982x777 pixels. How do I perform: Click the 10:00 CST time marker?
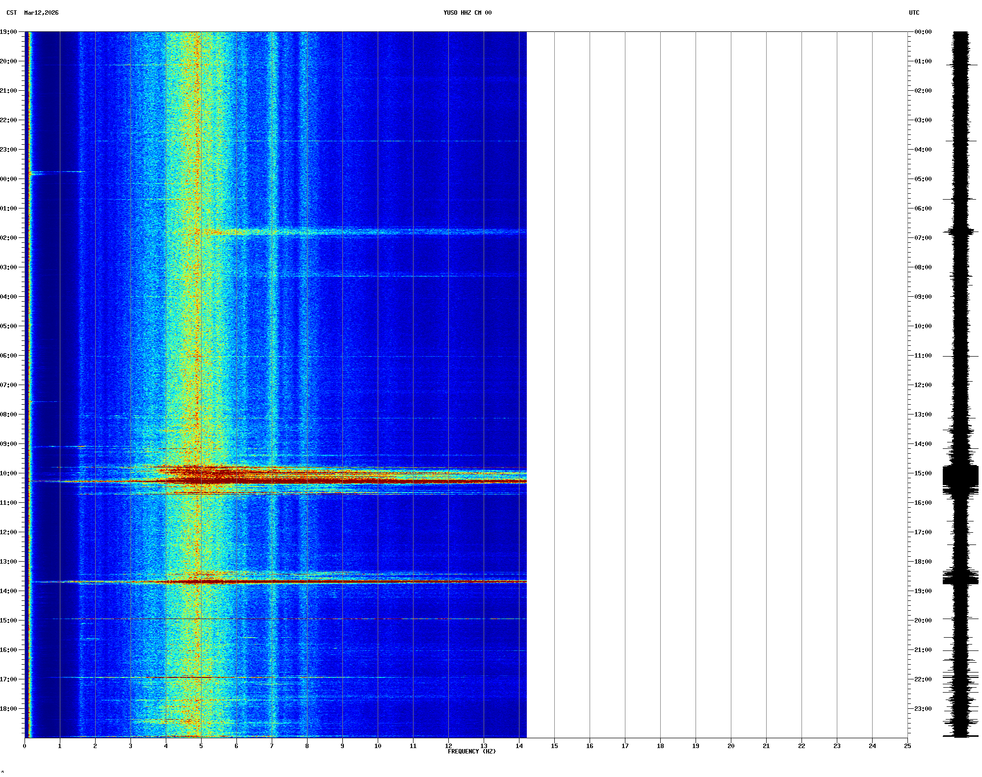coord(9,473)
